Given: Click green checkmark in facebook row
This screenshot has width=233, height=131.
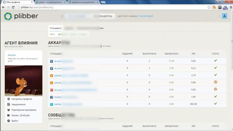Looking at the screenshot, I should click(x=216, y=96).
